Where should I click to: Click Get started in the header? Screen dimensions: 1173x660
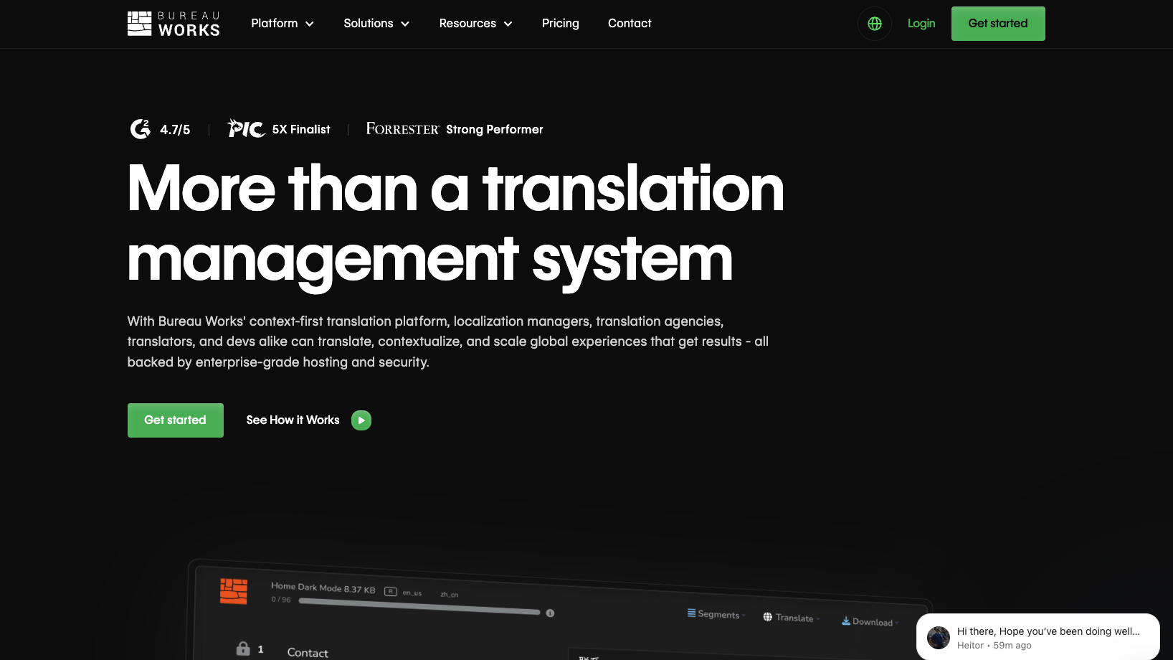coord(997,24)
